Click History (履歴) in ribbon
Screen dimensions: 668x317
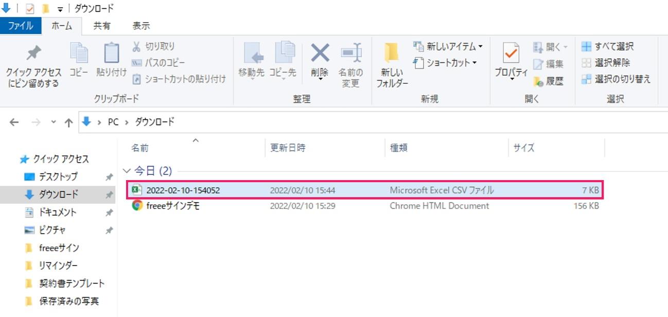pyautogui.click(x=549, y=81)
